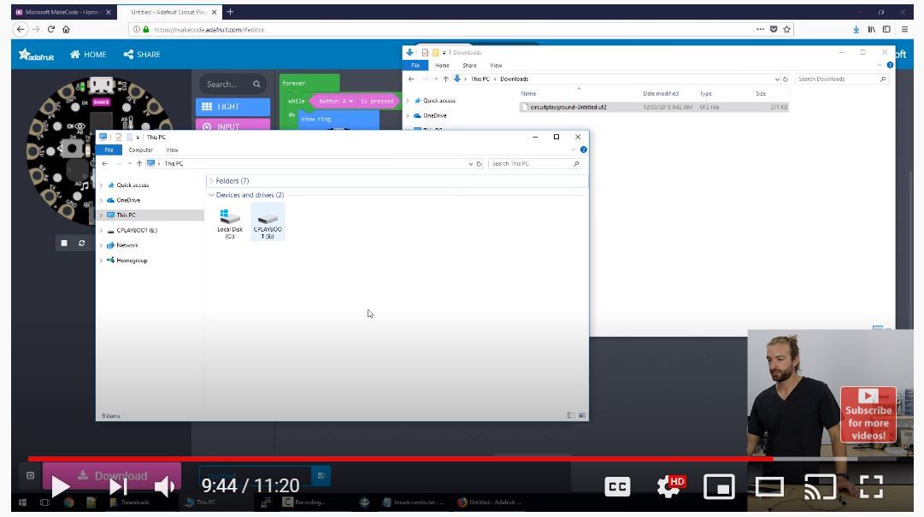Save the project with disk icon
Screen dimensions: 924x517
click(x=321, y=476)
